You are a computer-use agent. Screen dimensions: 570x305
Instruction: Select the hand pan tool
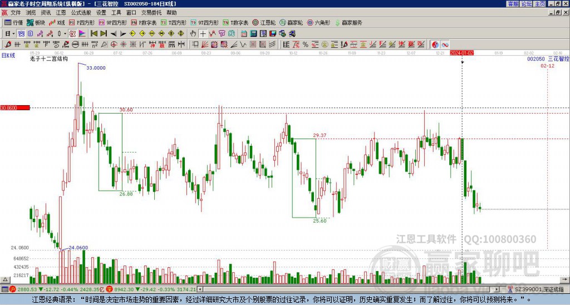coord(193,34)
